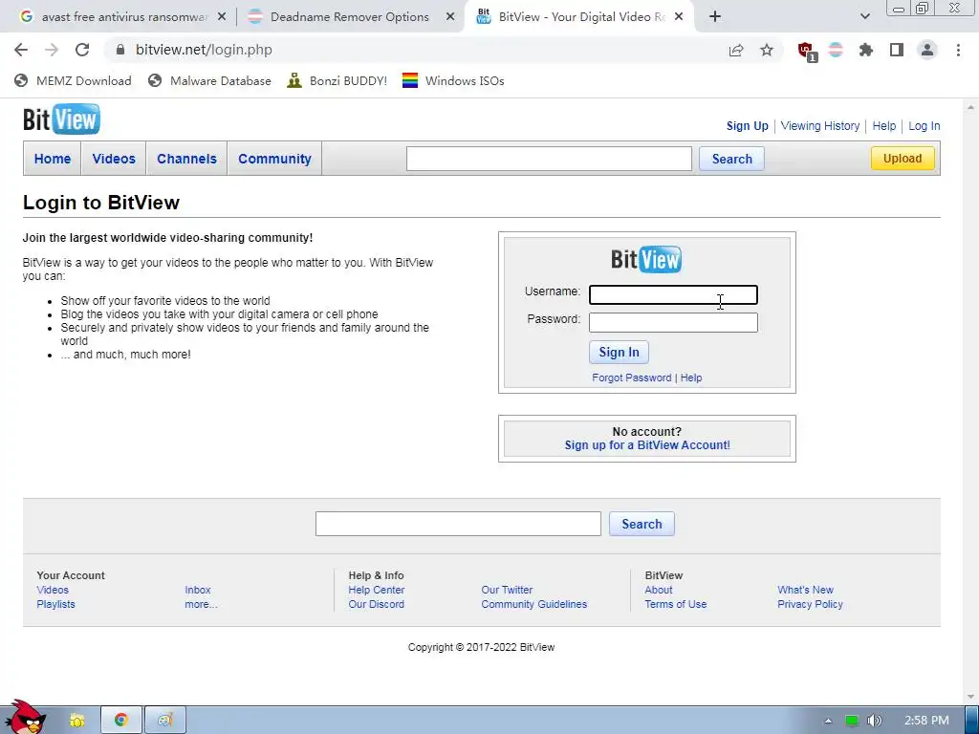This screenshot has width=979, height=734.
Task: Click the footer search input field
Action: 458,524
